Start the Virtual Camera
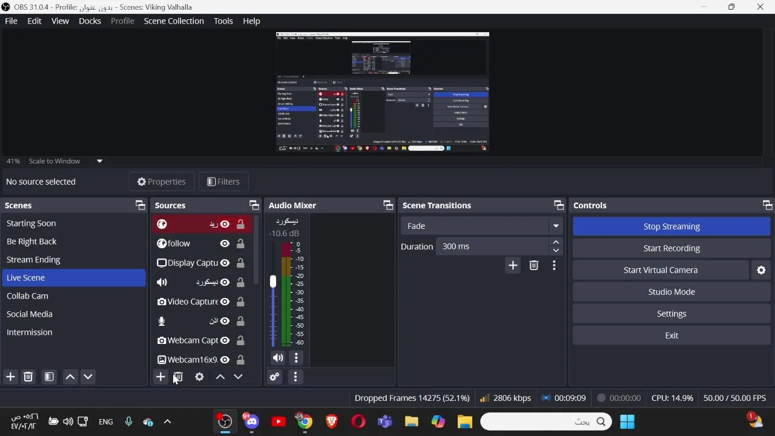 (x=661, y=270)
